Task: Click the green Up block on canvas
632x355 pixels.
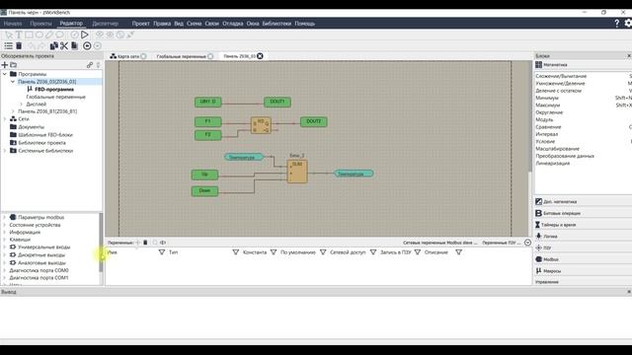Action: tap(204, 175)
